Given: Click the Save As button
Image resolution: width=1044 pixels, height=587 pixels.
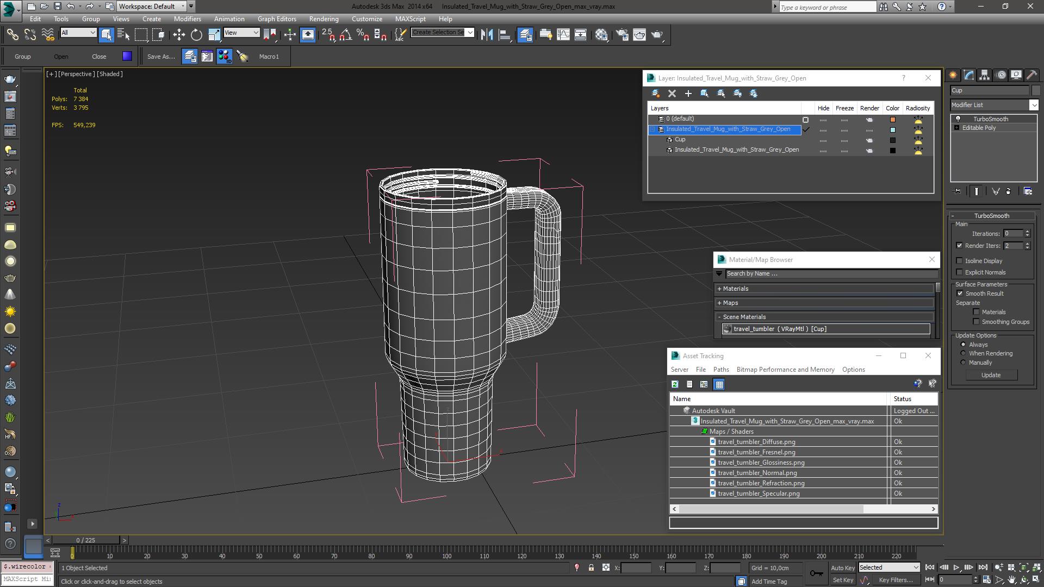Looking at the screenshot, I should pyautogui.click(x=161, y=57).
